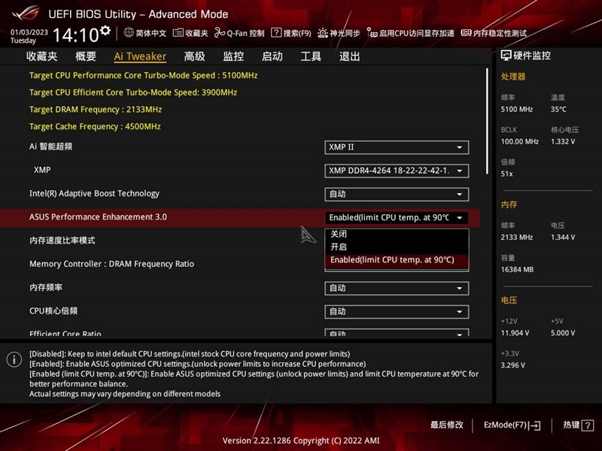Click Target DRAM Frequency : 2133MHz text
Screen dimensions: 602x451
coord(96,109)
